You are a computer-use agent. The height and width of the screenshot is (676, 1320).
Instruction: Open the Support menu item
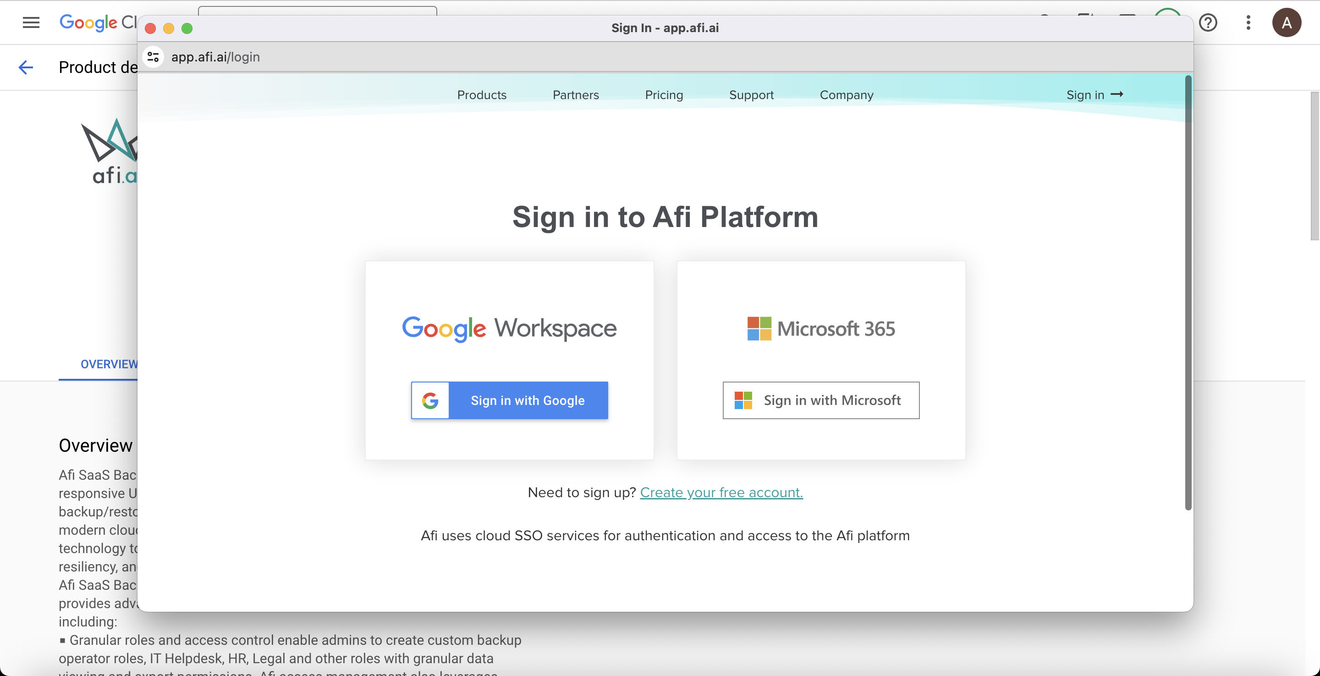pos(751,95)
